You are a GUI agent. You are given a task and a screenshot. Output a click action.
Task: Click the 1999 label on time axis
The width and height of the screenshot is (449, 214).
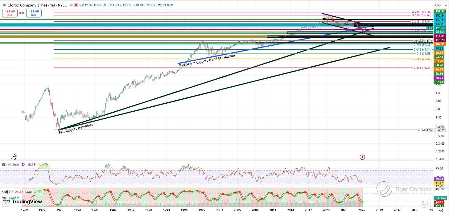coord(202,210)
